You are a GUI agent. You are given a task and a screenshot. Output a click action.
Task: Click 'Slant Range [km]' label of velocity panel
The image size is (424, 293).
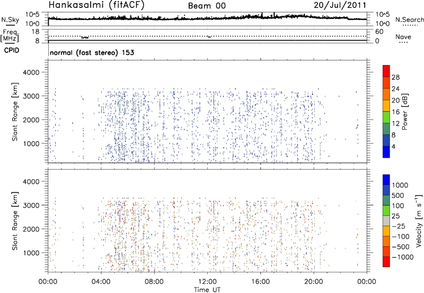click(x=15, y=221)
